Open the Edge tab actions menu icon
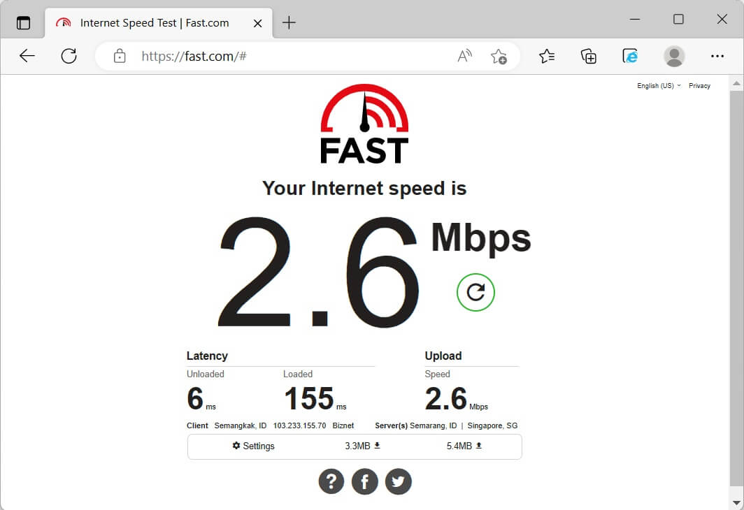The image size is (744, 510). (x=23, y=23)
